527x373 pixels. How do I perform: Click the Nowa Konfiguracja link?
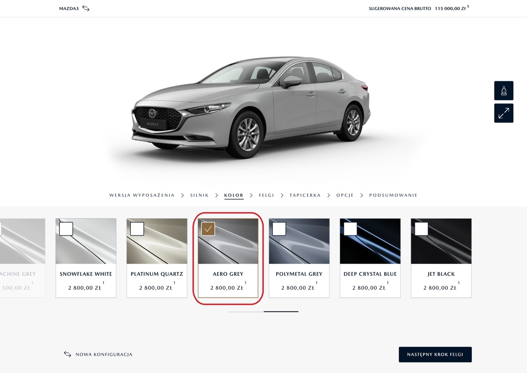tap(104, 355)
